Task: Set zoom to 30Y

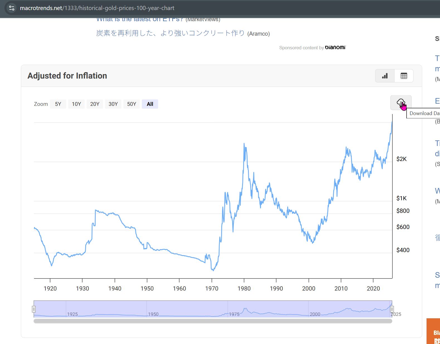Action: [113, 104]
